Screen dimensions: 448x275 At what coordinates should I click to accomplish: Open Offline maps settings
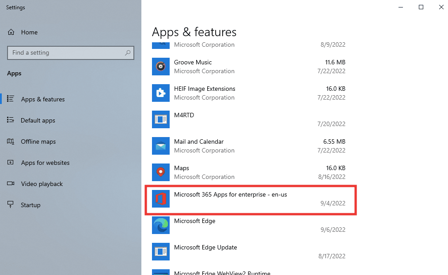(38, 141)
